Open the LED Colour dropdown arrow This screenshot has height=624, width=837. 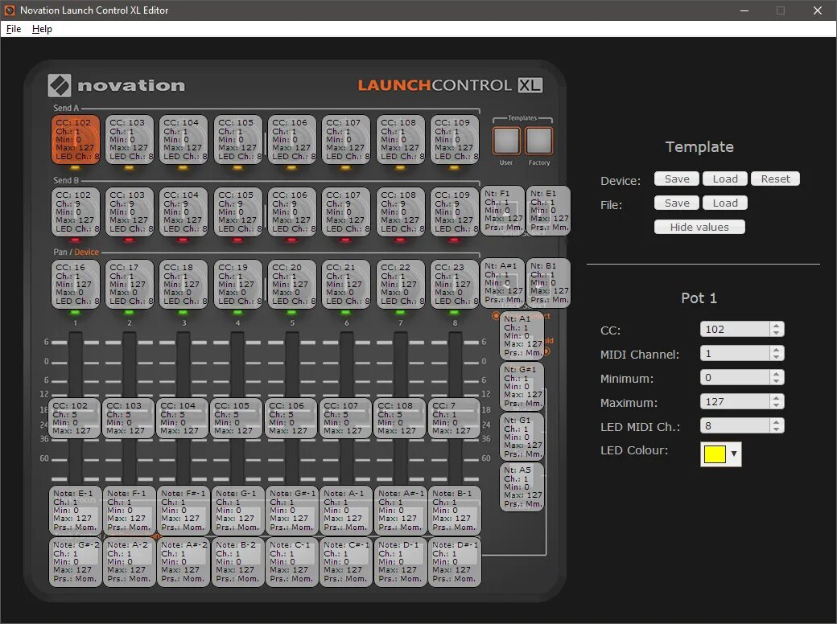(x=734, y=454)
